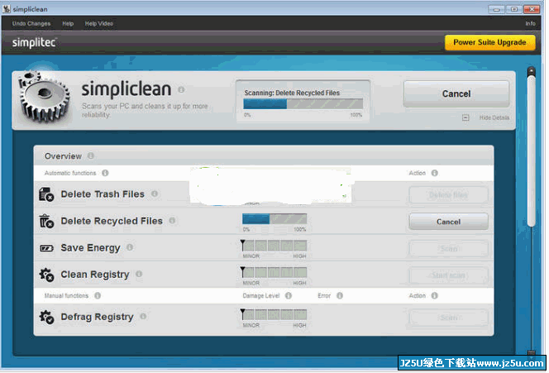Viewport: 549px width, 373px height.
Task: Click info icon beside Damage Level
Action: point(289,295)
